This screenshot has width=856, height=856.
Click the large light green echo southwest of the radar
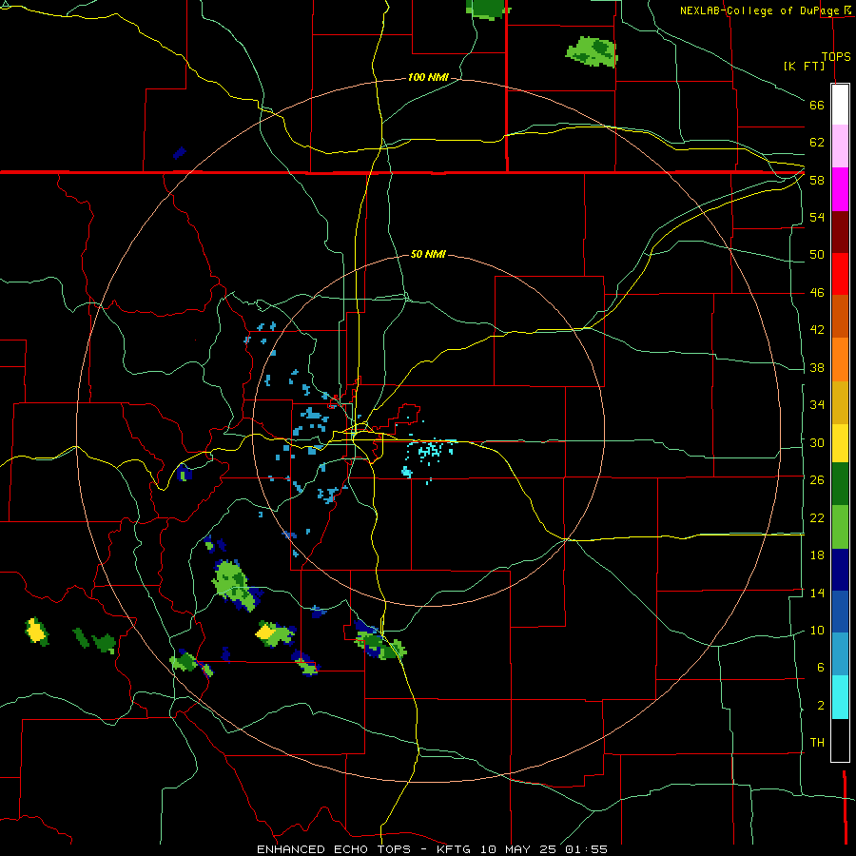(x=234, y=585)
